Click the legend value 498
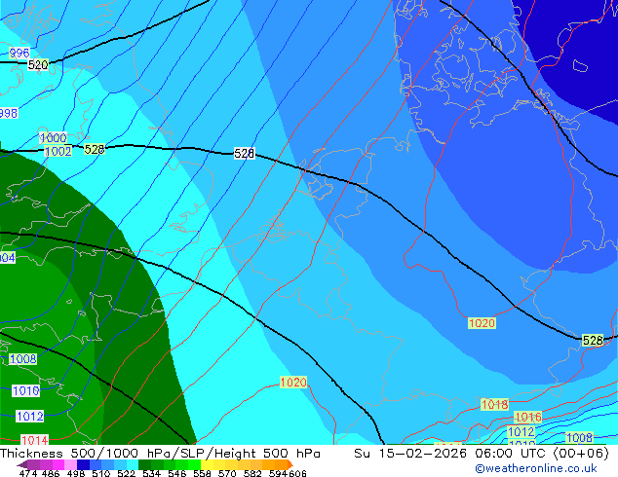Screen dimensions: 618x477 (x=76, y=473)
